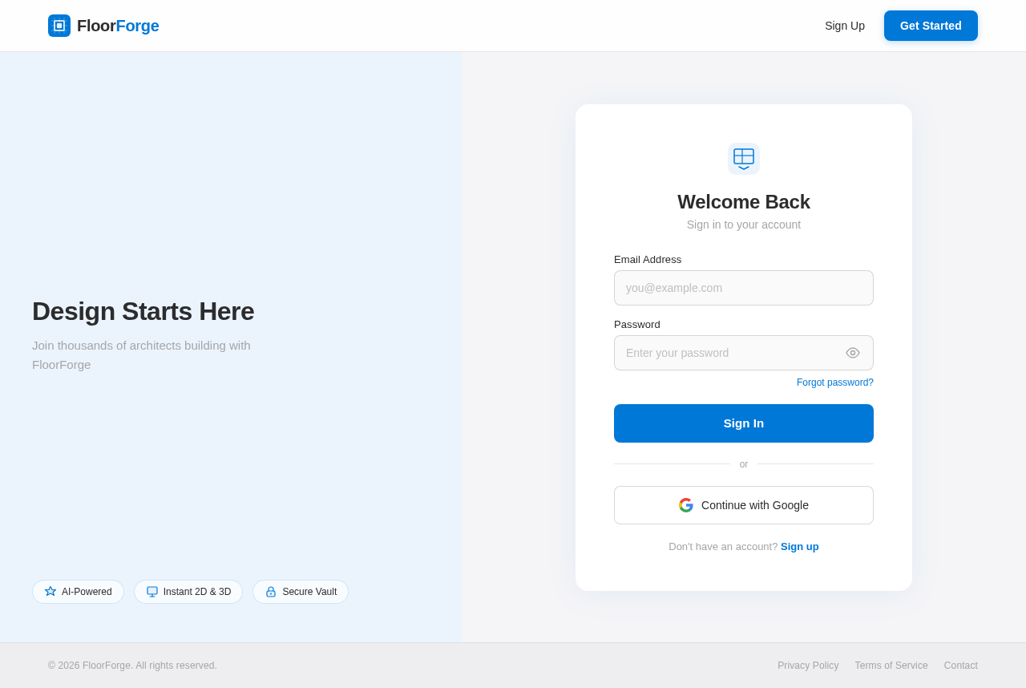Viewport: 1026px width, 688px height.
Task: Click the Google logo icon
Action: (686, 505)
